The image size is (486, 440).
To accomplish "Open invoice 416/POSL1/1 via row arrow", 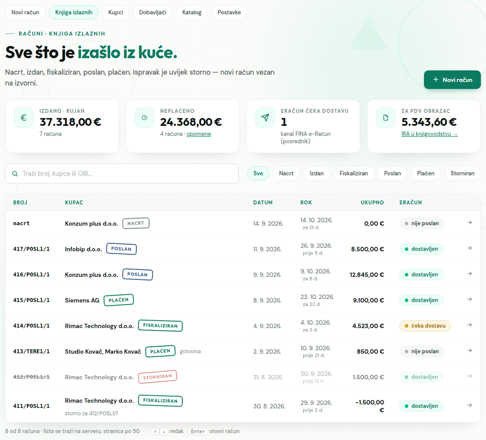I will tap(470, 274).
